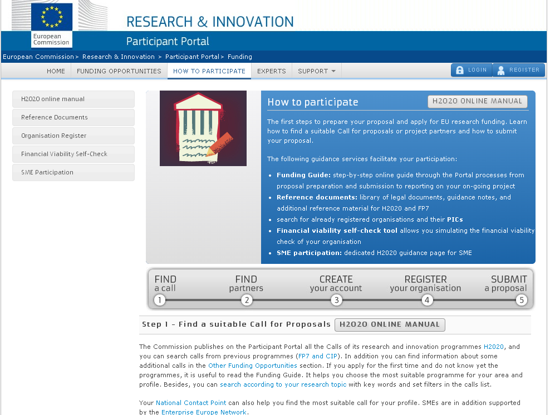The image size is (550, 415).
Task: Click the padlock icon on Login
Action: [x=459, y=70]
